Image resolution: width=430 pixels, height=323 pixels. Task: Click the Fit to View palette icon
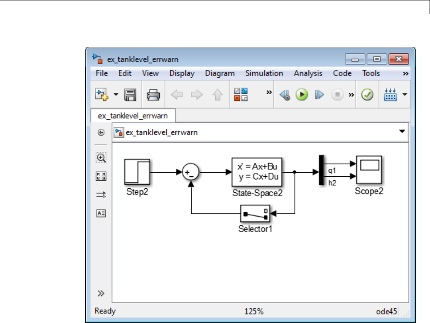(x=101, y=176)
